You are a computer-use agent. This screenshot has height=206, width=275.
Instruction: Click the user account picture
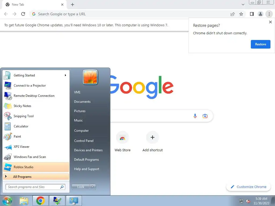pyautogui.click(x=90, y=77)
